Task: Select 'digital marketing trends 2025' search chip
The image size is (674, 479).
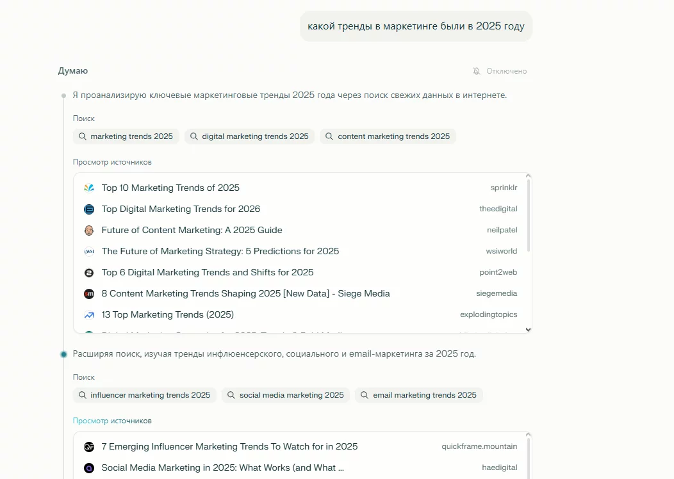Action: click(249, 136)
